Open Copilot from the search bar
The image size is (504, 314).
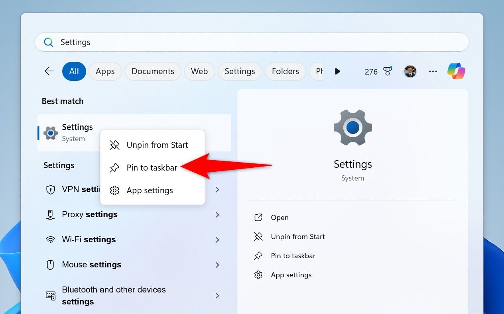click(456, 71)
